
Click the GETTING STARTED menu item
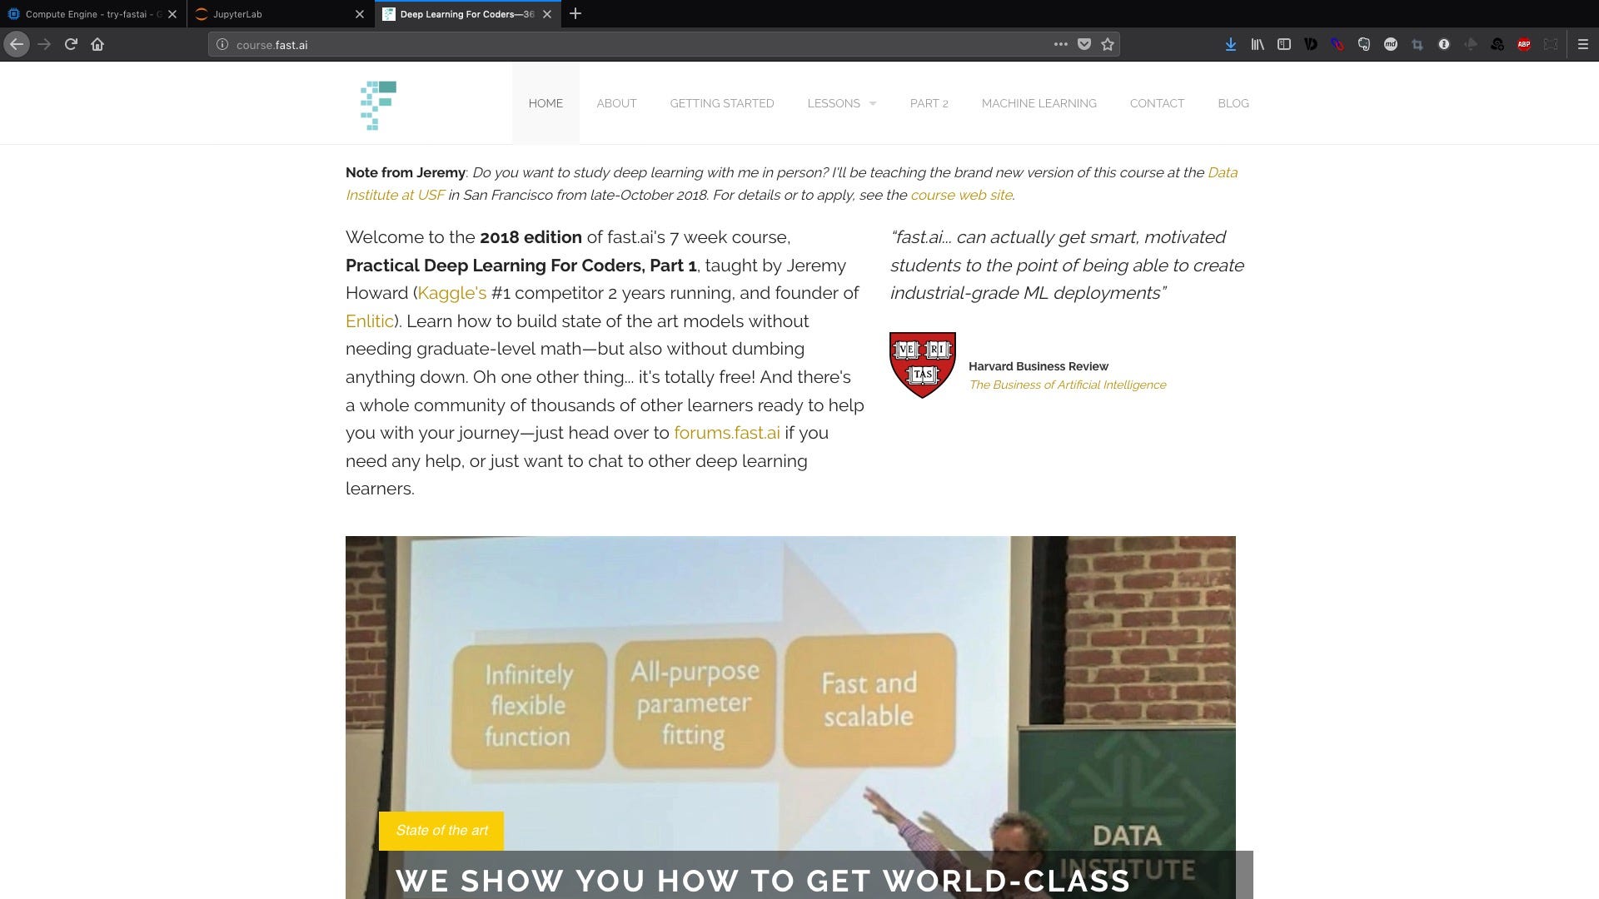723,103
